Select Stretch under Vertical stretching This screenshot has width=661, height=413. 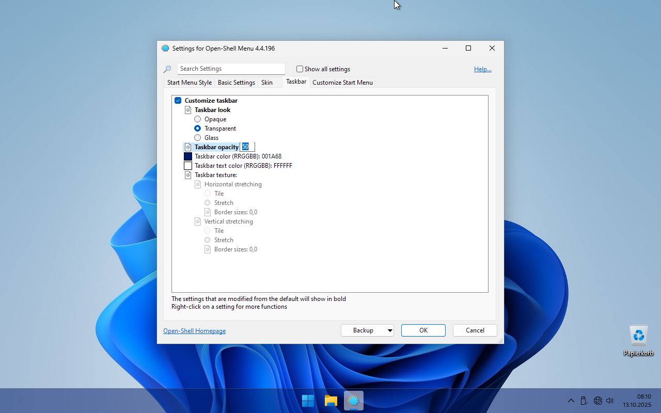coord(207,240)
